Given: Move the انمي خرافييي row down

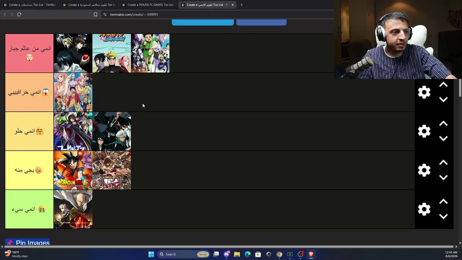Looking at the screenshot, I should 443,99.
